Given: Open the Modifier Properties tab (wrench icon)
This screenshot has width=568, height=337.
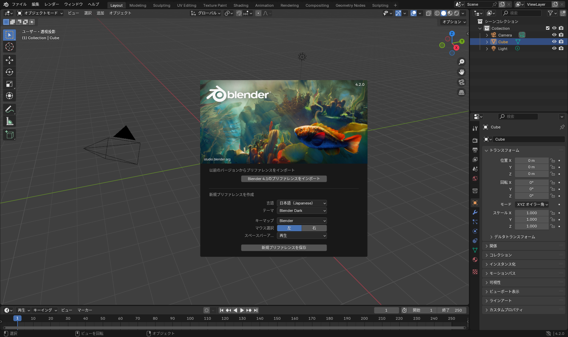Looking at the screenshot, I should [x=475, y=212].
